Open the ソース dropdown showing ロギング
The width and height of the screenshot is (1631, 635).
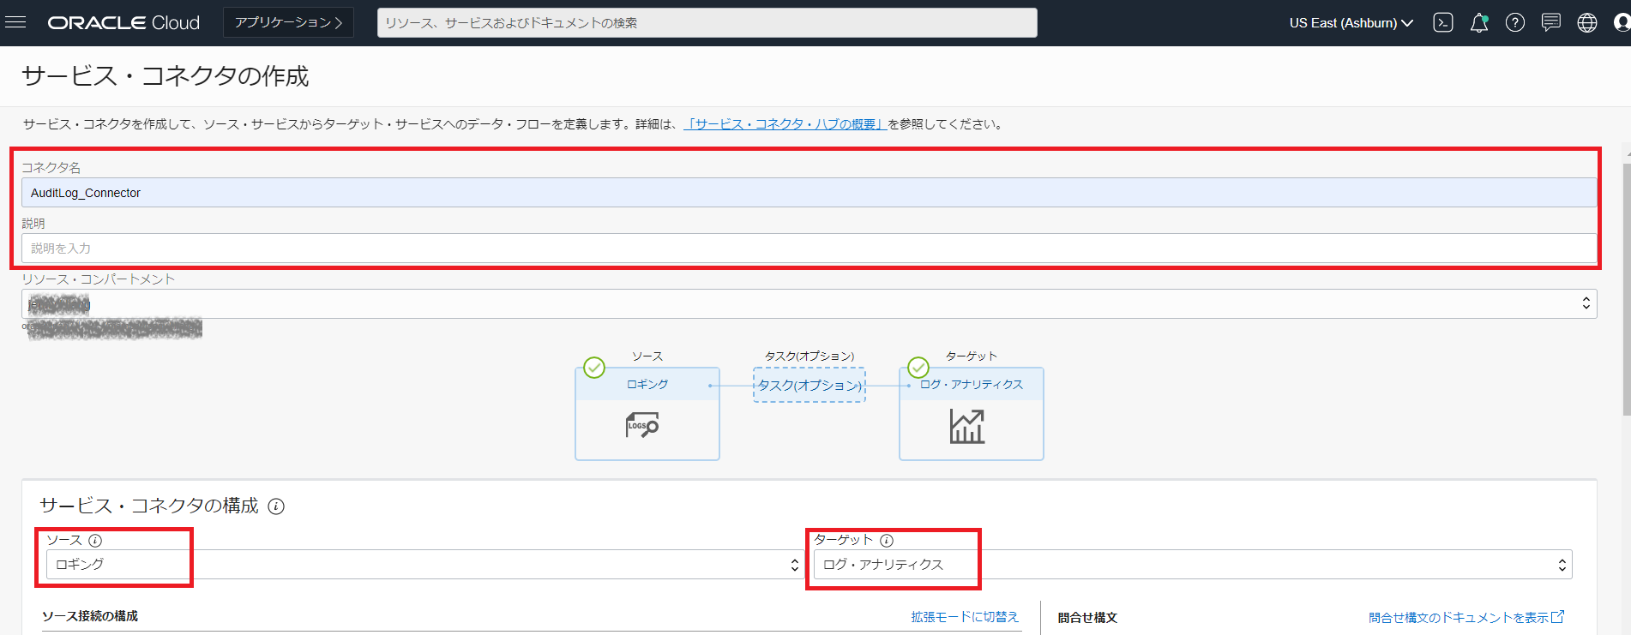point(424,565)
